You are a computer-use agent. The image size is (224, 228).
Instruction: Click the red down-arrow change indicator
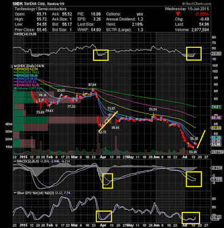pyautogui.click(x=178, y=14)
